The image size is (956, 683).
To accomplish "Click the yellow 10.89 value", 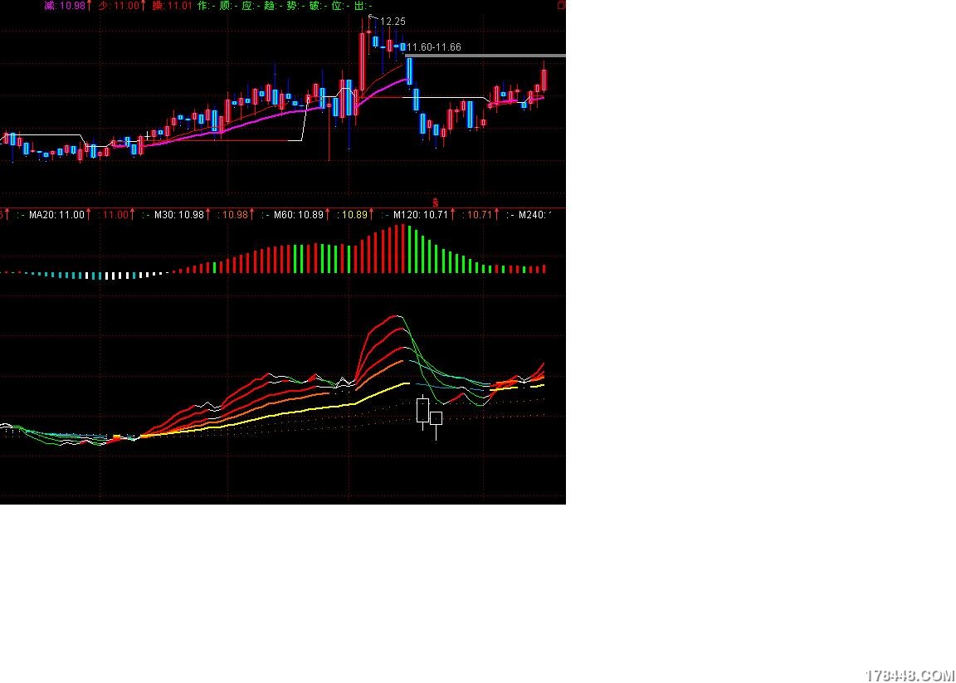I will [x=356, y=215].
